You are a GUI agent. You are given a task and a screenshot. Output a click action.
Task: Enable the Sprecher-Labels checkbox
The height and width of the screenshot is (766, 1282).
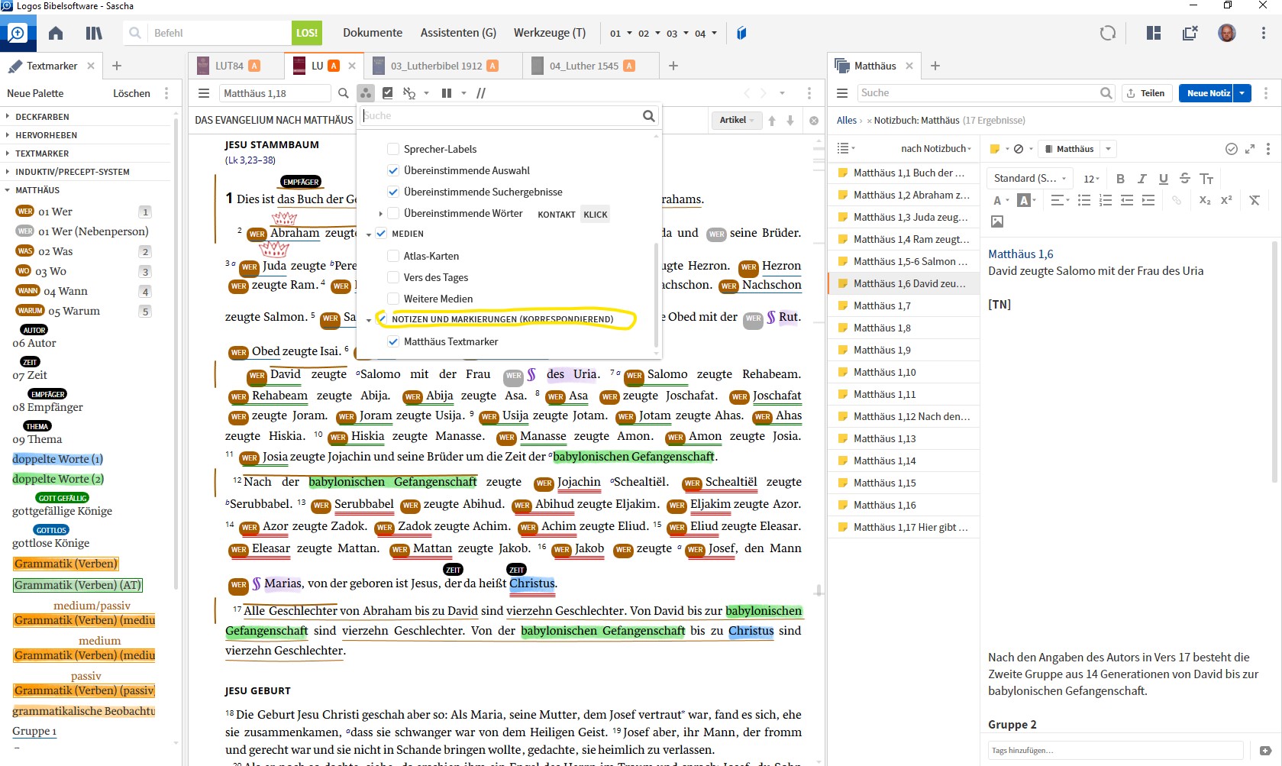393,149
